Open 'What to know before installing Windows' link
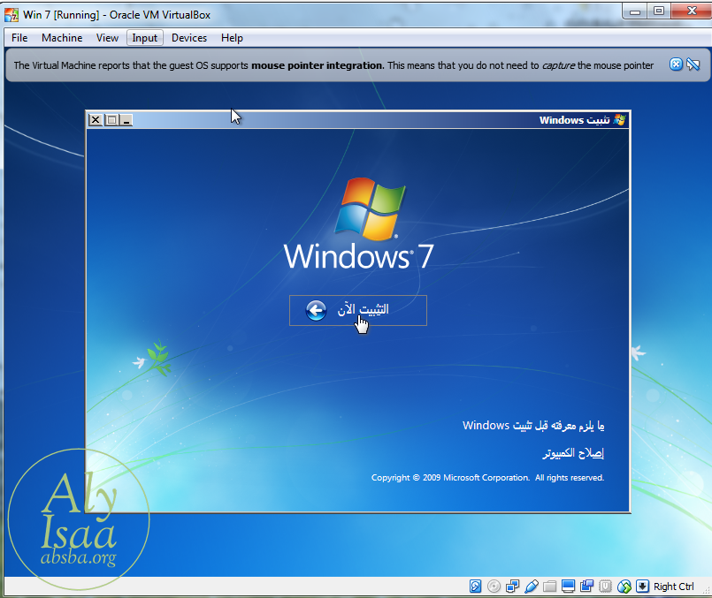This screenshot has height=598, width=712. (x=533, y=426)
